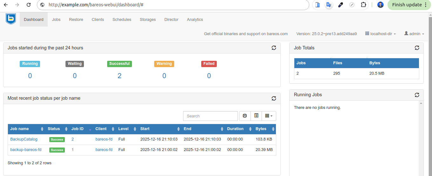The width and height of the screenshot is (432, 176).
Task: Reload the browser page
Action: click(29, 5)
